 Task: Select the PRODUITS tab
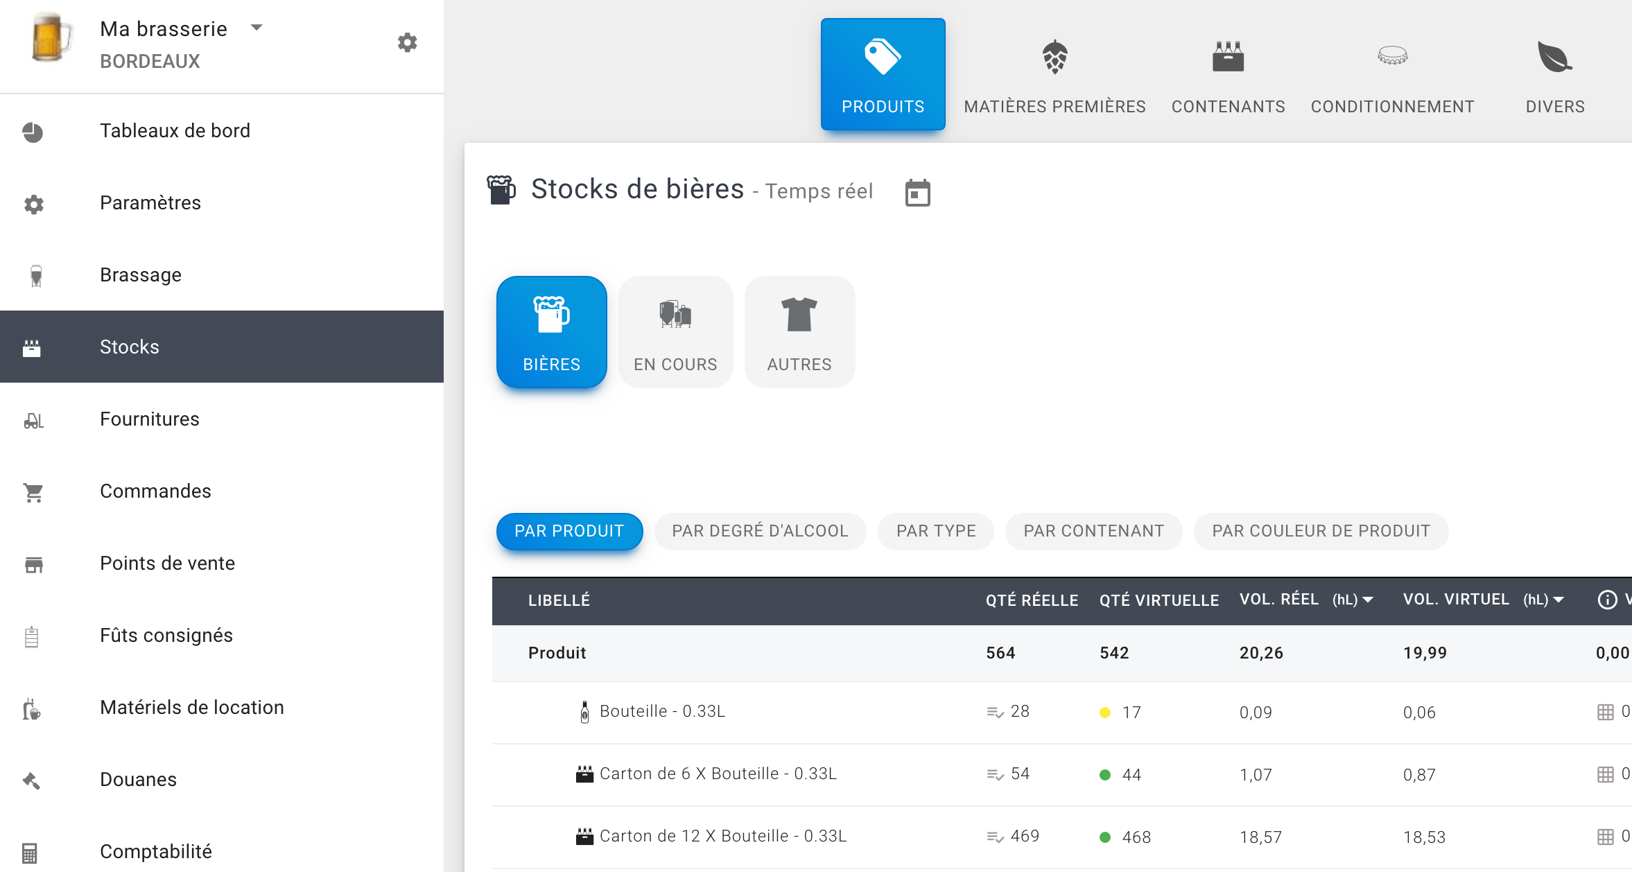coord(883,74)
